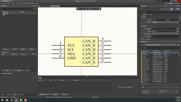Open SCH Library filter dropdown
Image resolution: width=181 pixels, height=102 pixels.
[33, 9]
